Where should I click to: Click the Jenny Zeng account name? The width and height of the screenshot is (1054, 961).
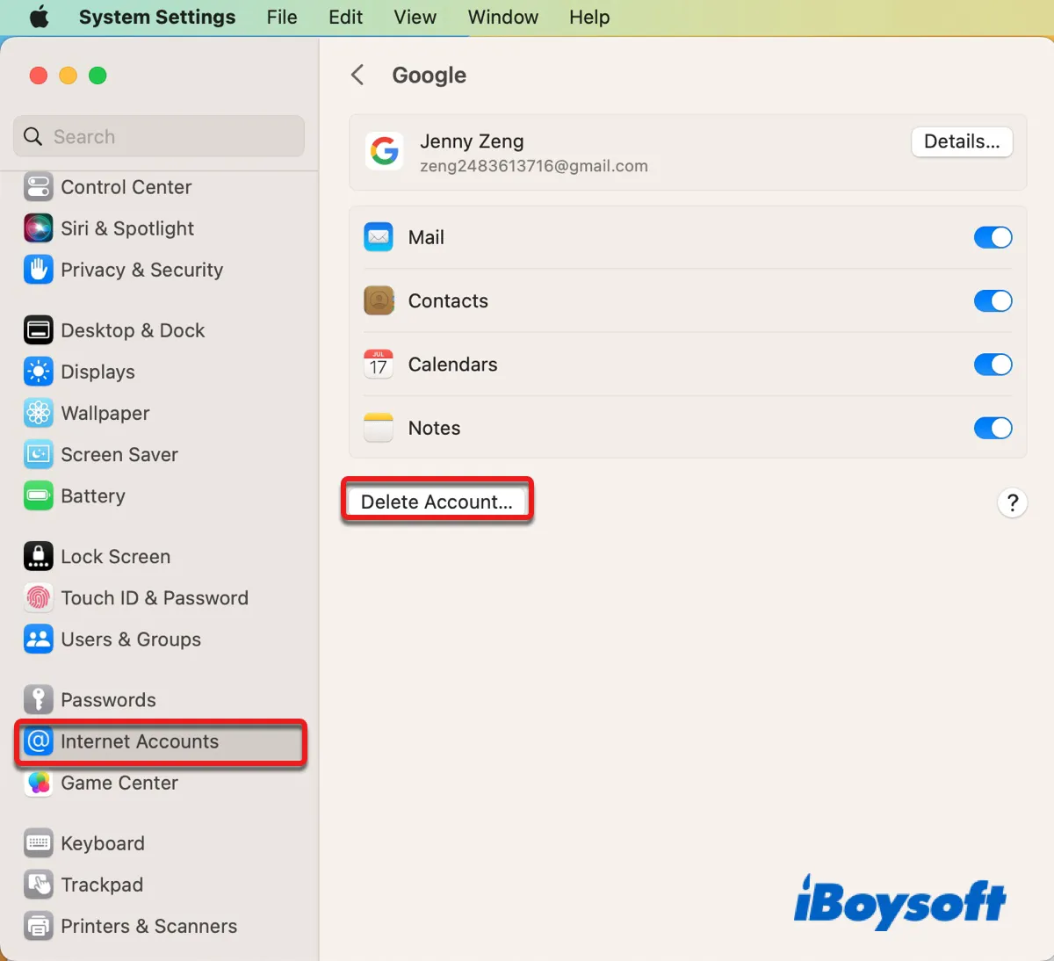(472, 141)
